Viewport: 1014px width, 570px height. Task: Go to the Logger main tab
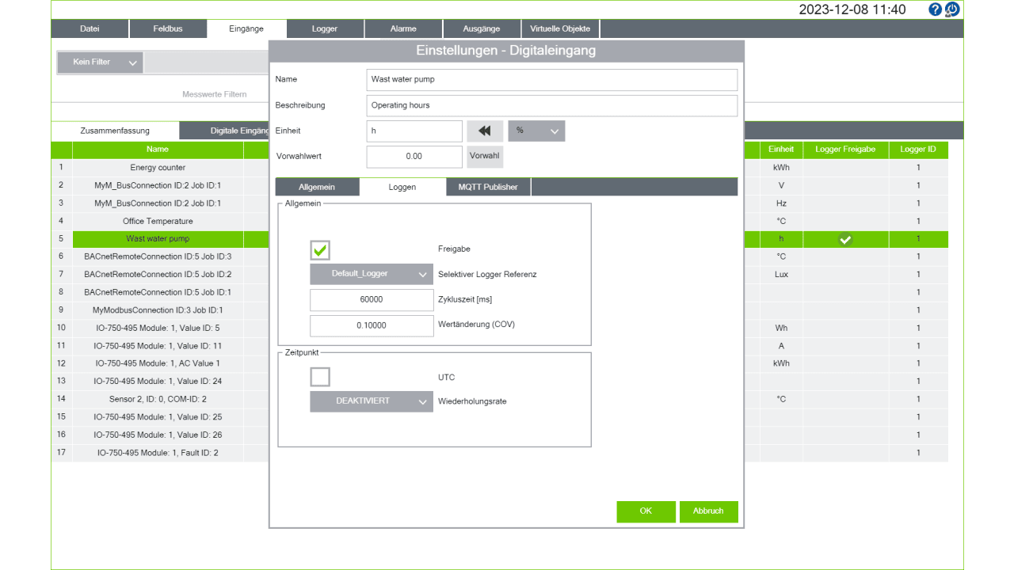[325, 29]
